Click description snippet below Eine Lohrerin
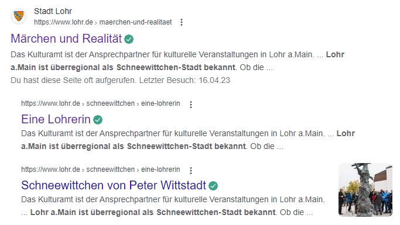The height and width of the screenshot is (225, 400). pos(188,140)
